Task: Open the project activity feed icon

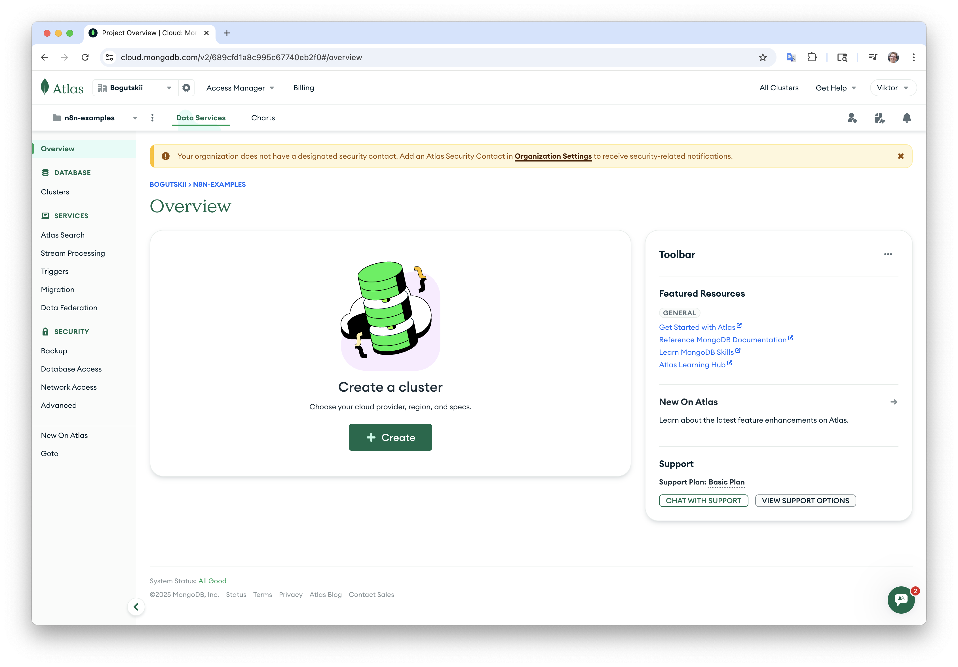Action: (x=879, y=118)
